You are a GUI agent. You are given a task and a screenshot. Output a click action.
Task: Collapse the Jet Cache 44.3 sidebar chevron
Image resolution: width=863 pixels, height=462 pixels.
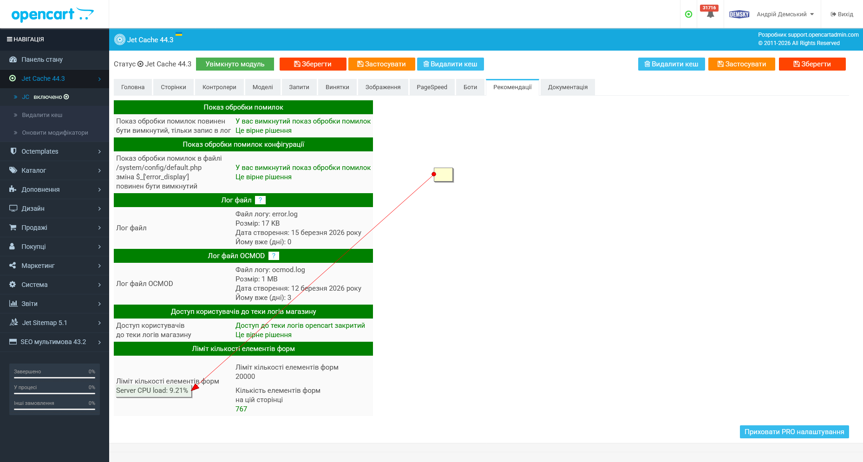pos(99,79)
